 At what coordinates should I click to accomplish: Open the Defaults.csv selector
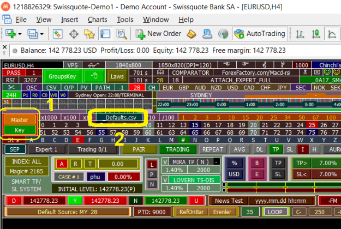pyautogui.click(x=120, y=118)
